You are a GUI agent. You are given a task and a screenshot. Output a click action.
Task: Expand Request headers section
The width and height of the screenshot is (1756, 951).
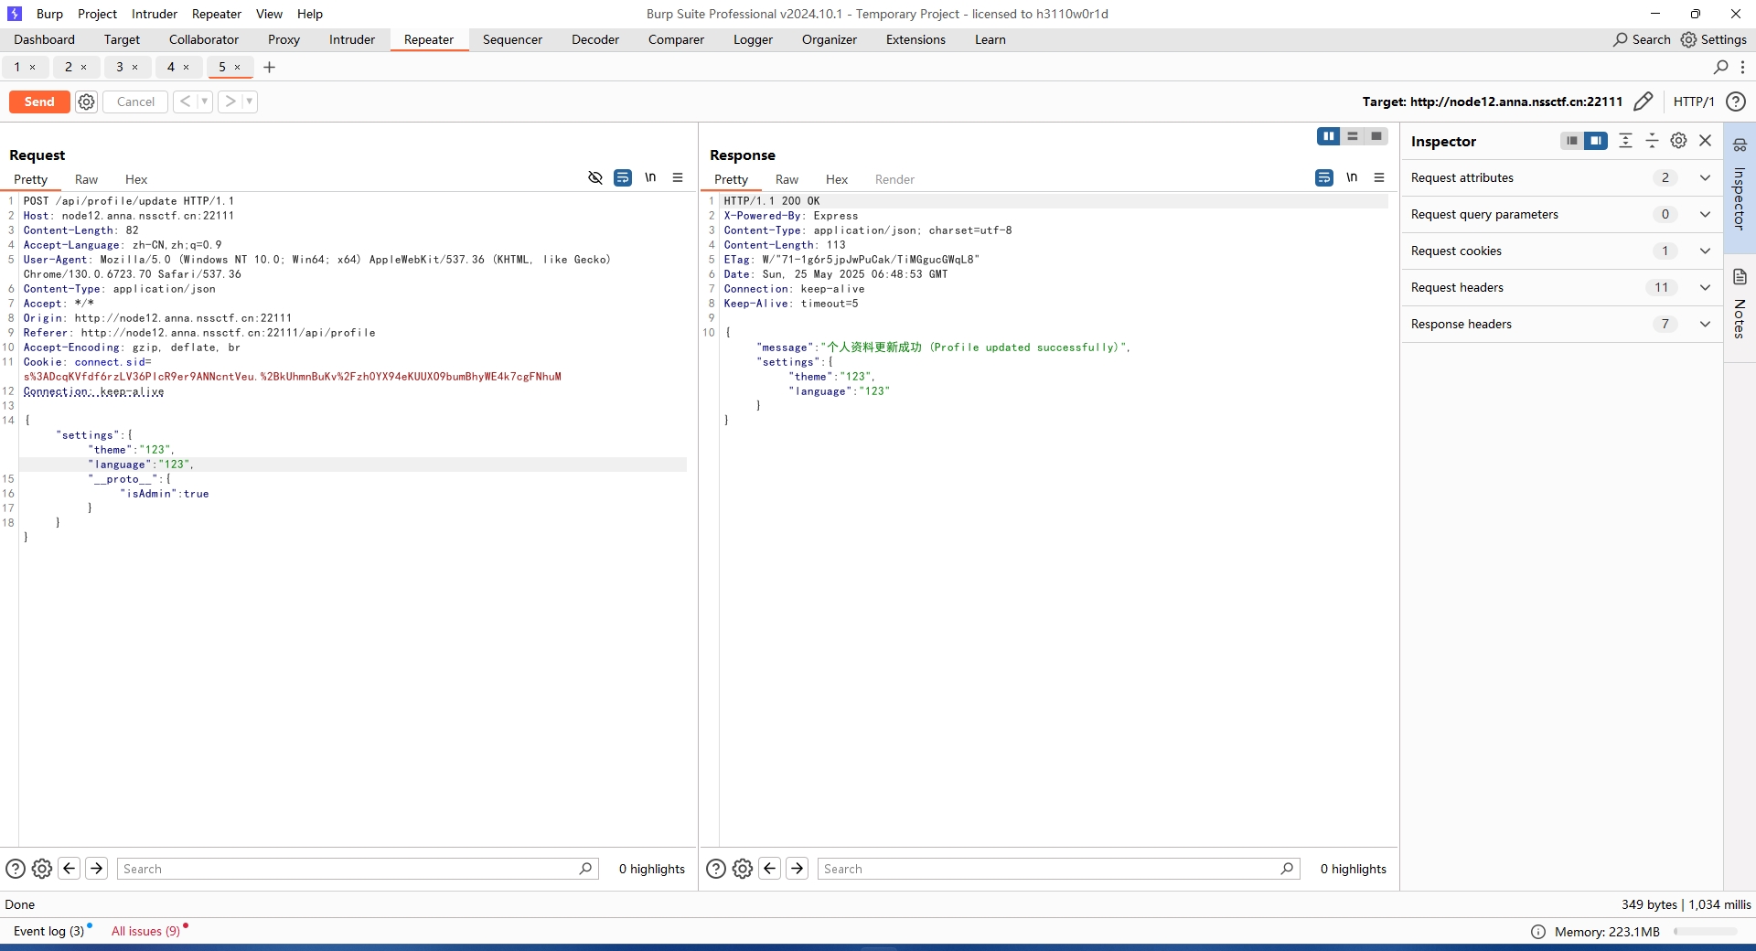pos(1561,288)
